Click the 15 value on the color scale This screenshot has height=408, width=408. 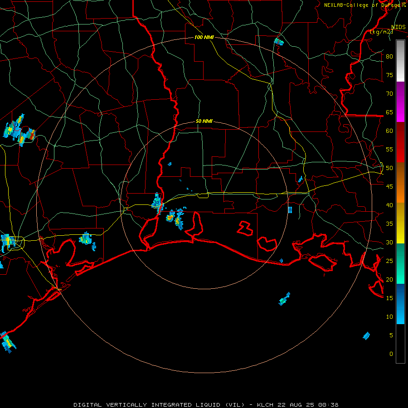click(x=389, y=298)
